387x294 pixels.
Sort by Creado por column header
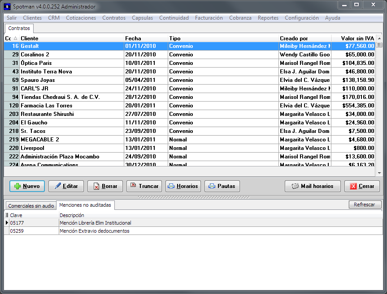point(305,38)
